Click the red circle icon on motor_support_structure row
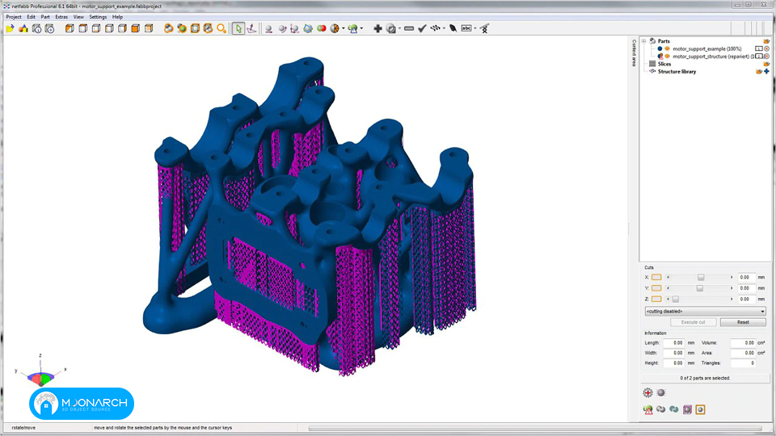The height and width of the screenshot is (436, 776). click(x=766, y=57)
